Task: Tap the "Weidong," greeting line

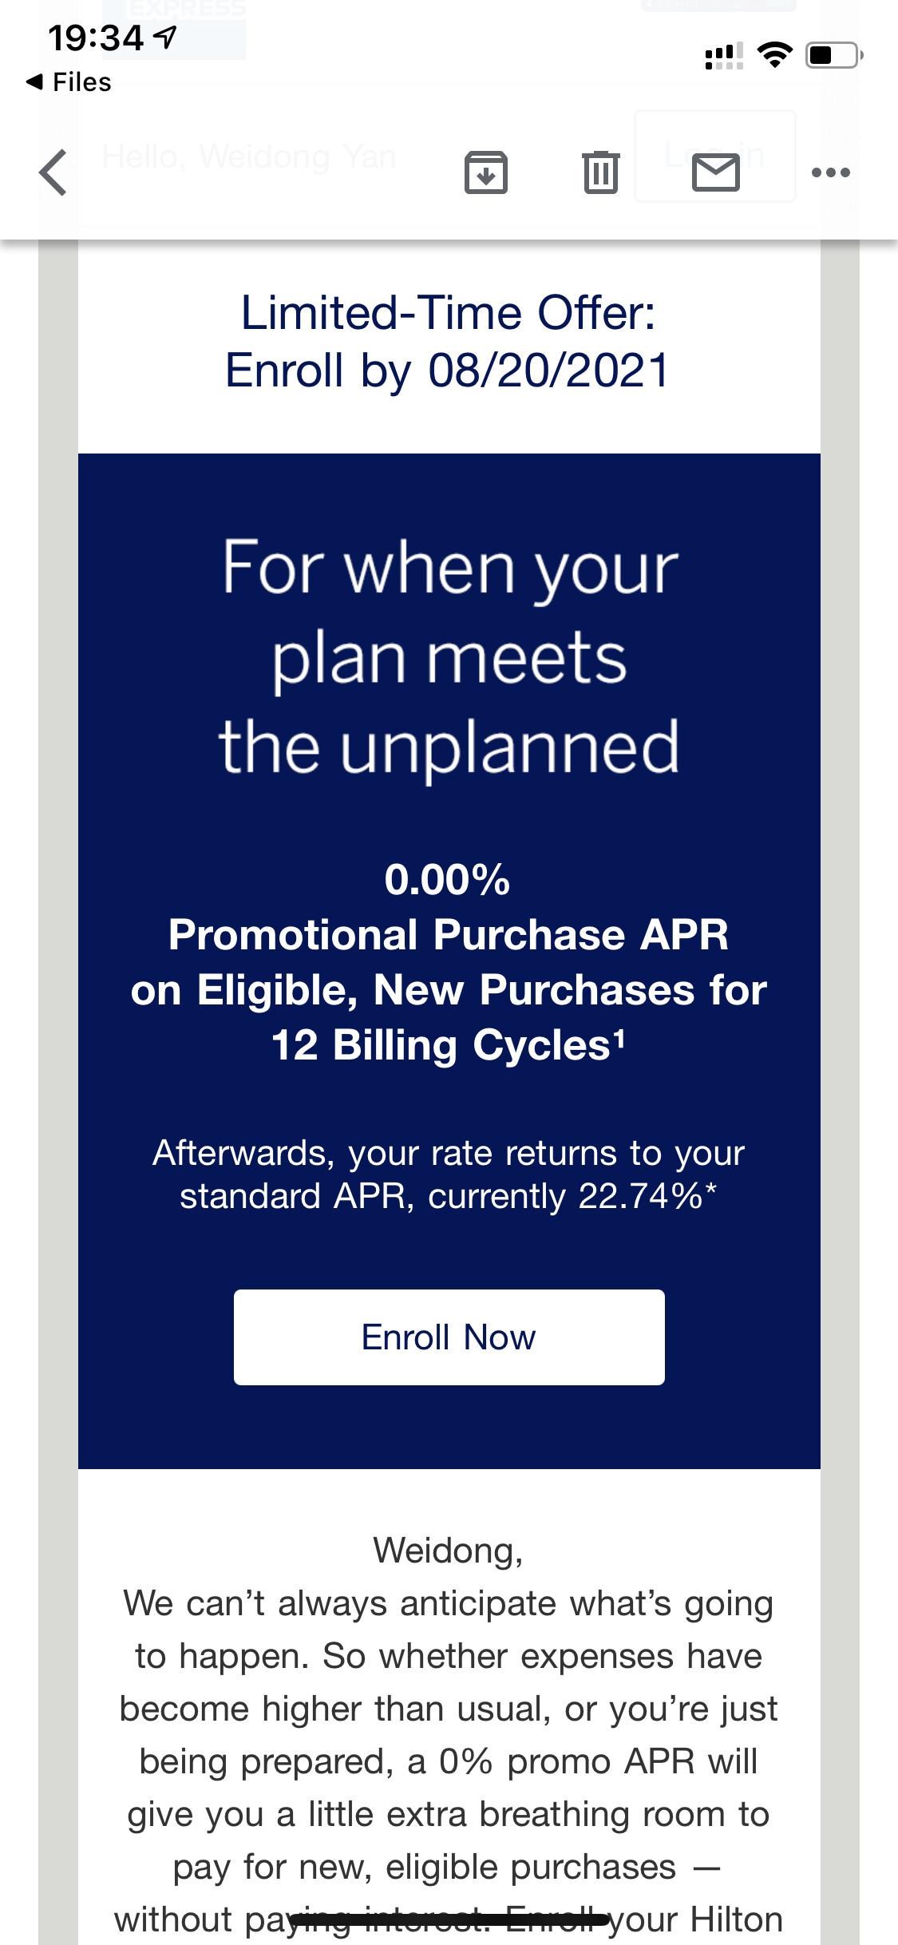Action: (448, 1551)
